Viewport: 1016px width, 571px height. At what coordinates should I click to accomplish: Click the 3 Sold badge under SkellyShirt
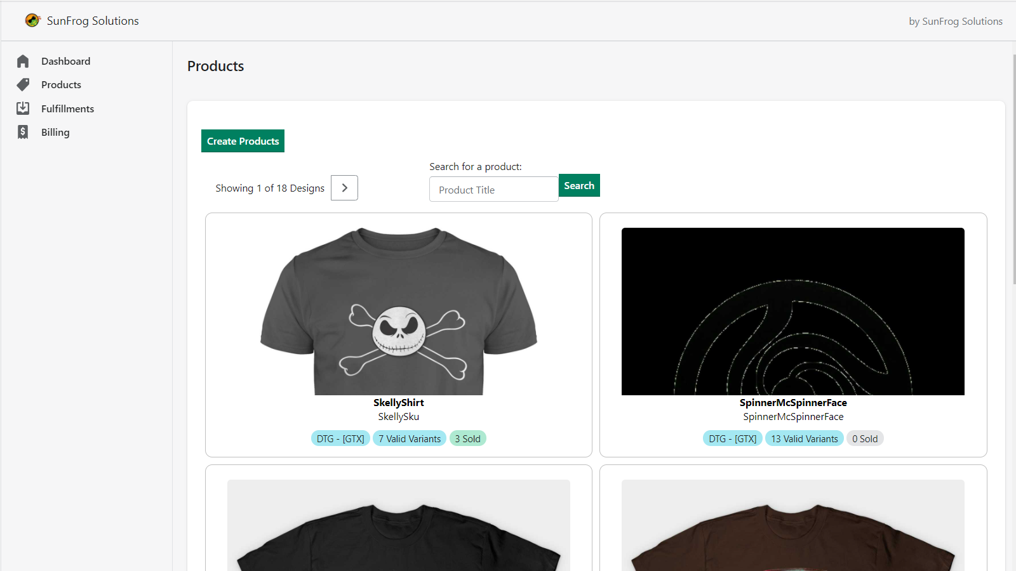coord(467,438)
